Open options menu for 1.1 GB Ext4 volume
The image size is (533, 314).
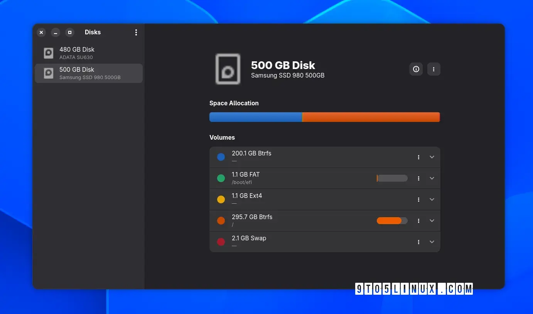[x=418, y=199]
